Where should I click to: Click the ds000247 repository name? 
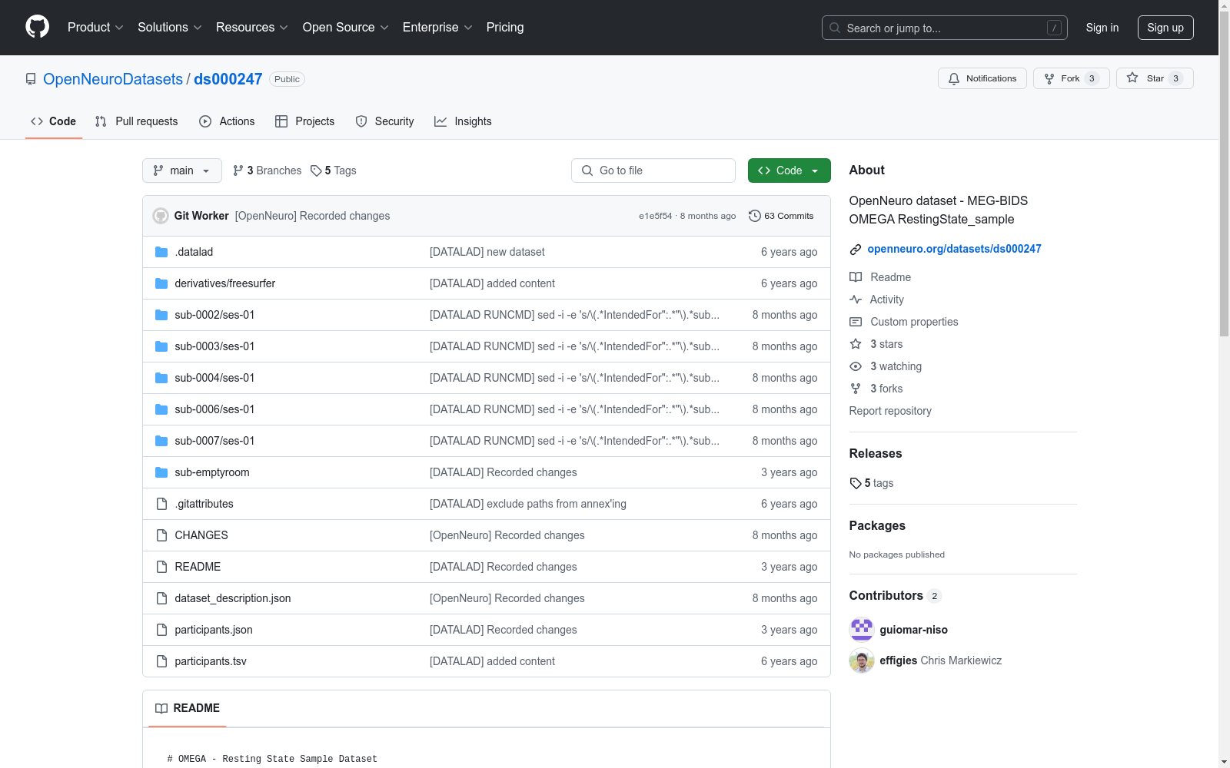click(228, 79)
